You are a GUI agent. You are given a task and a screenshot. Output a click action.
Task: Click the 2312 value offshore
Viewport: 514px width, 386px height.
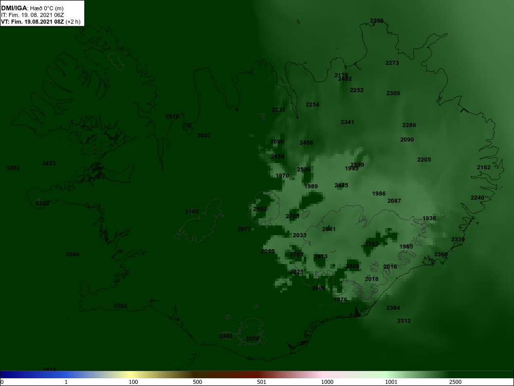point(404,321)
